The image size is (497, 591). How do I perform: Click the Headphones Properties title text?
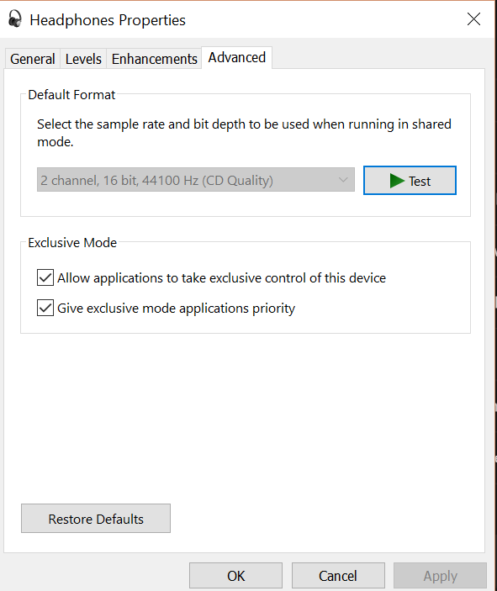(x=108, y=20)
